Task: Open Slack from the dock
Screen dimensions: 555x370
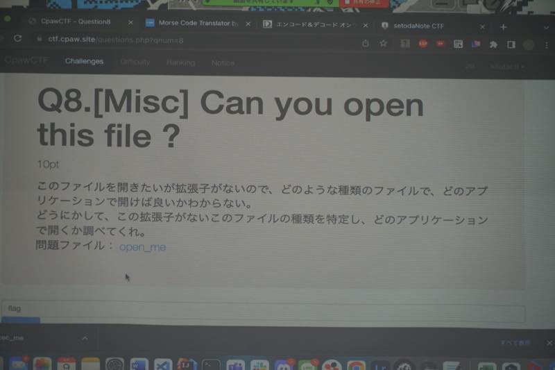Action: 257,365
